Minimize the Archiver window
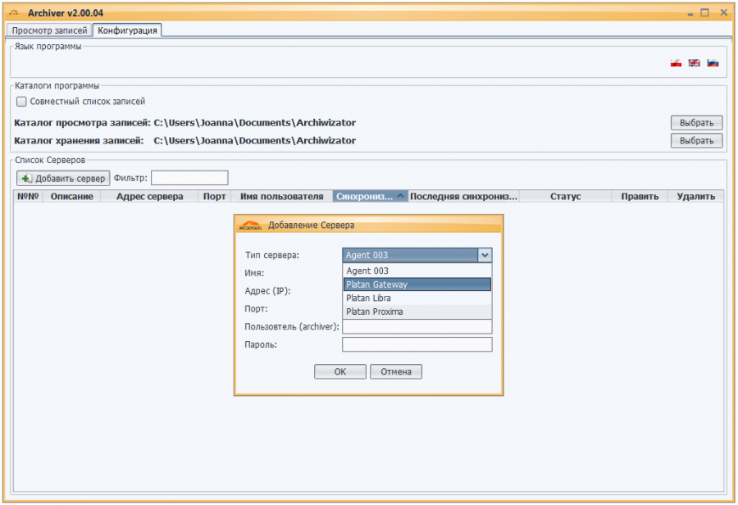This screenshot has width=738, height=505. 690,14
